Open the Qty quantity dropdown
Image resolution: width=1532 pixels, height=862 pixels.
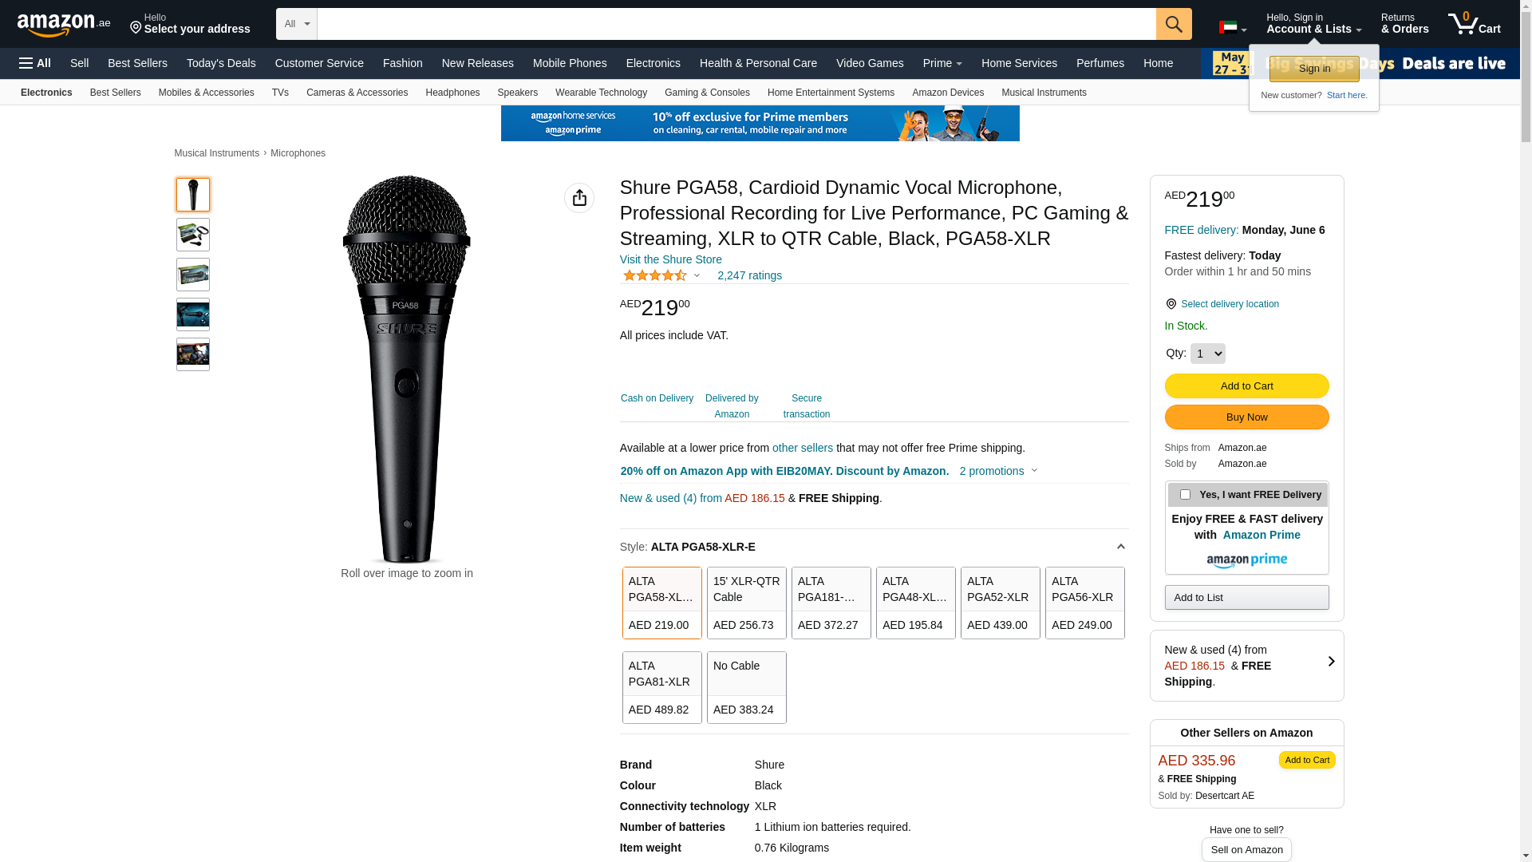pos(1207,354)
